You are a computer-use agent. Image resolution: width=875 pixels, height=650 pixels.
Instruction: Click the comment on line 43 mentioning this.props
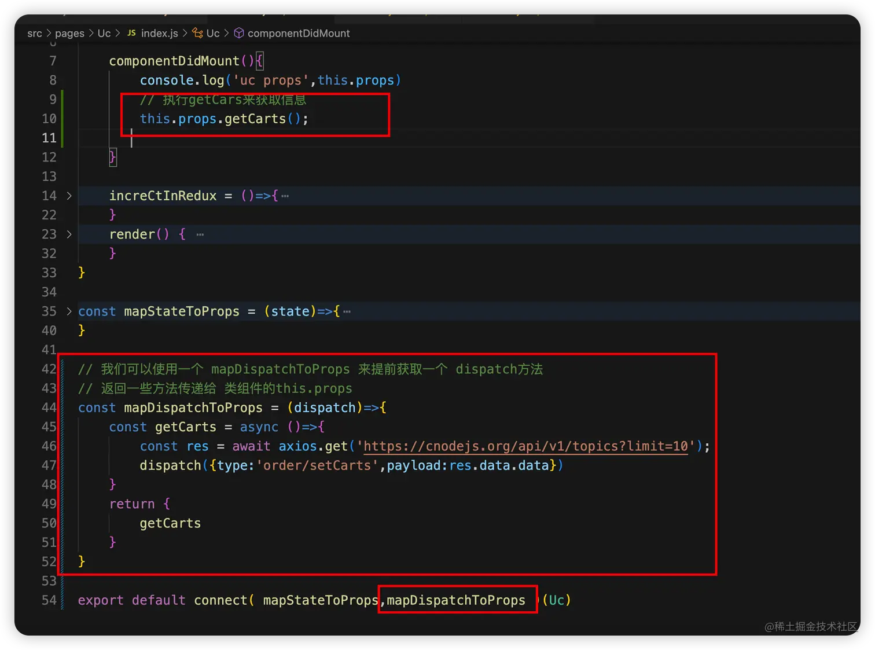coord(215,388)
